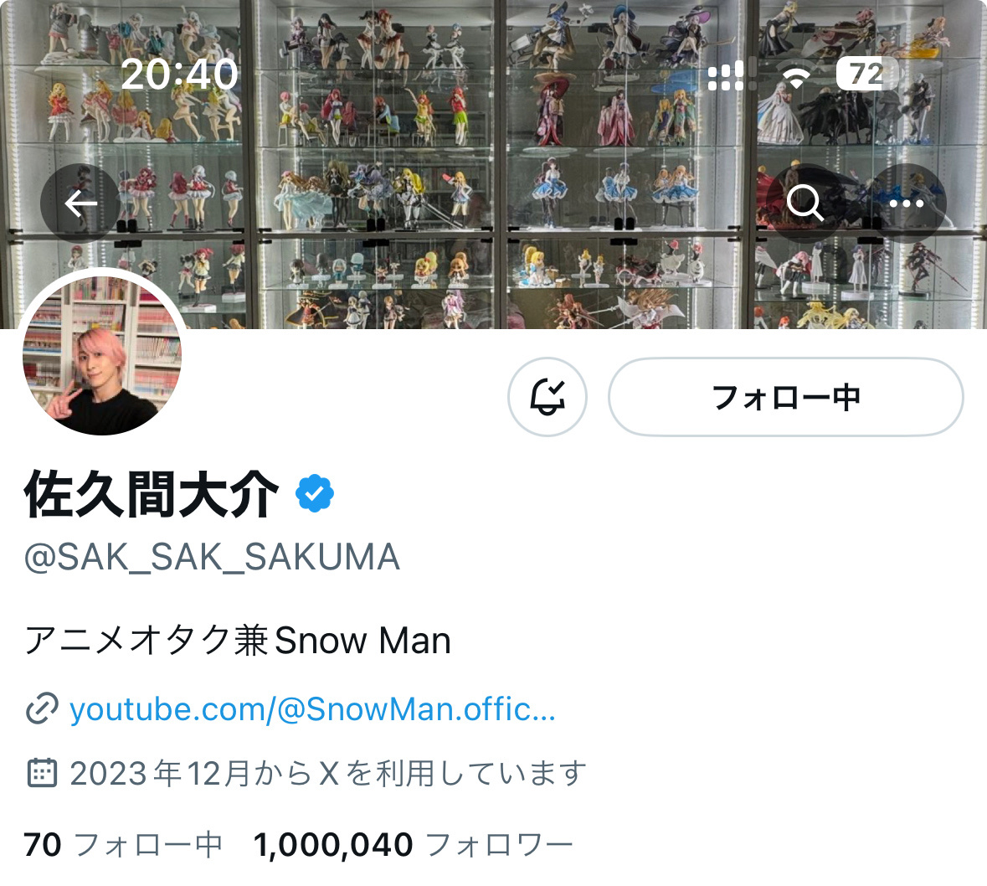The height and width of the screenshot is (886, 987).
Task: Tap the Wi-Fi status icon
Action: 796,77
